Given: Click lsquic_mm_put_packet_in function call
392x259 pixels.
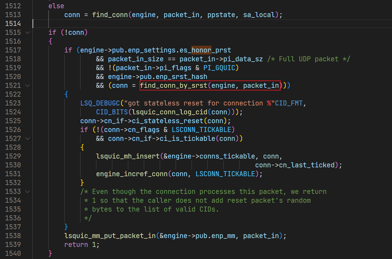Looking at the screenshot, I should tap(110, 236).
